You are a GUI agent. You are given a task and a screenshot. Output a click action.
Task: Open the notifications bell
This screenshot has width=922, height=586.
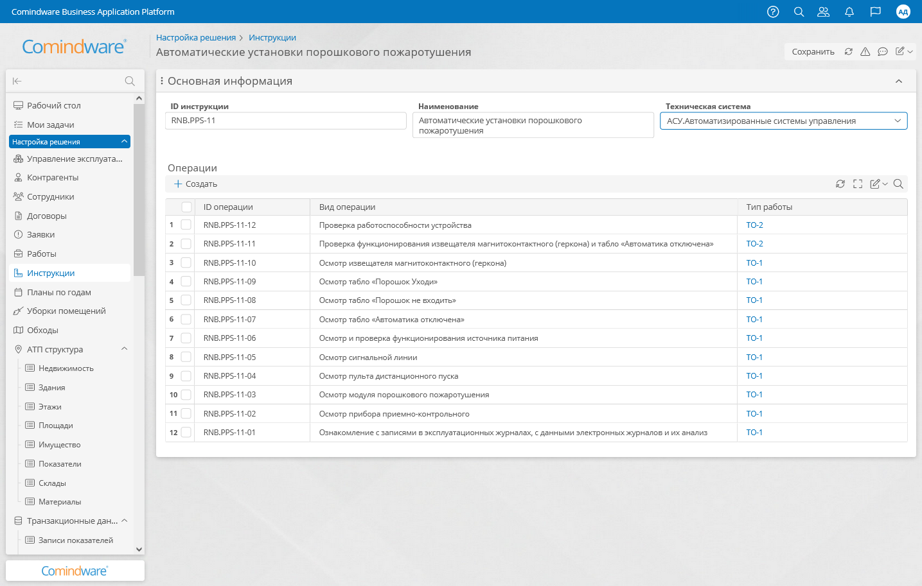click(849, 12)
